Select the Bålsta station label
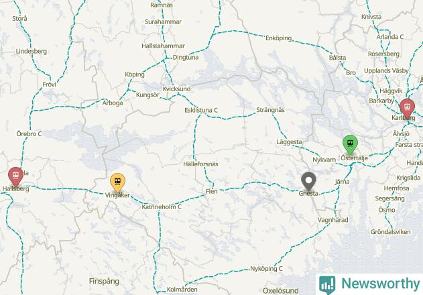This screenshot has width=423, height=295. (337, 58)
